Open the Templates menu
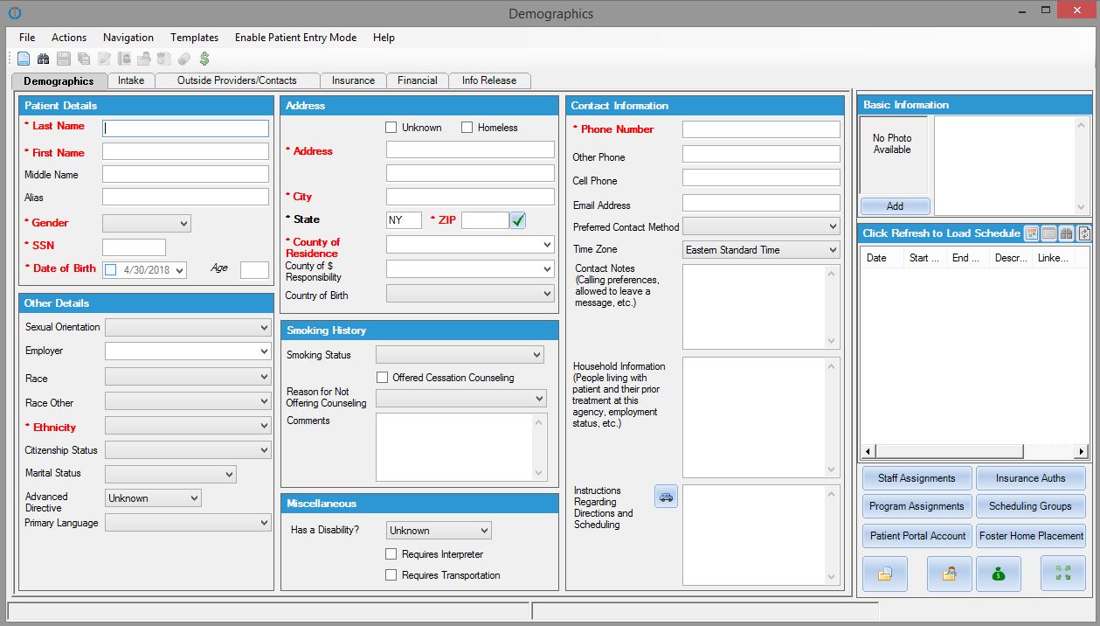Screen dimensions: 1100x626 (194, 38)
